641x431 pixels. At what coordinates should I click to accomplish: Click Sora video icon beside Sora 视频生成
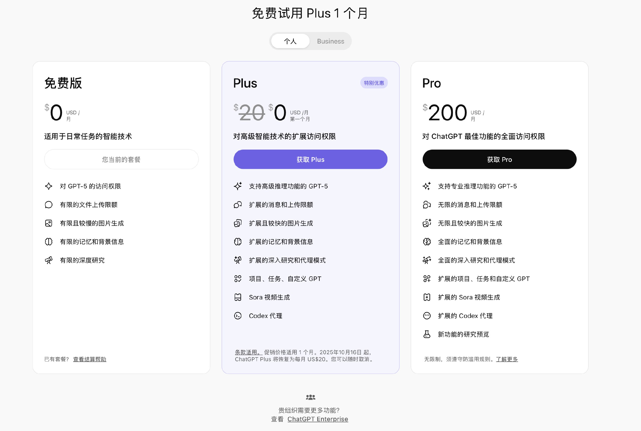click(238, 297)
